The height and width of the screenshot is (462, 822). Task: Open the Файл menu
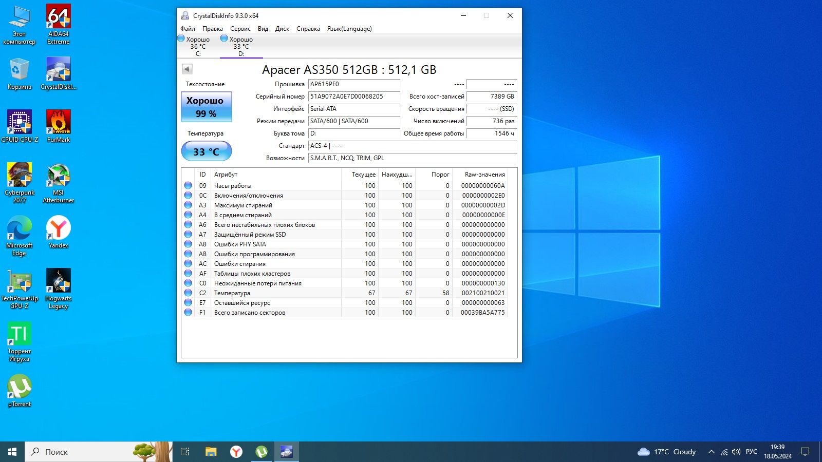coord(188,29)
